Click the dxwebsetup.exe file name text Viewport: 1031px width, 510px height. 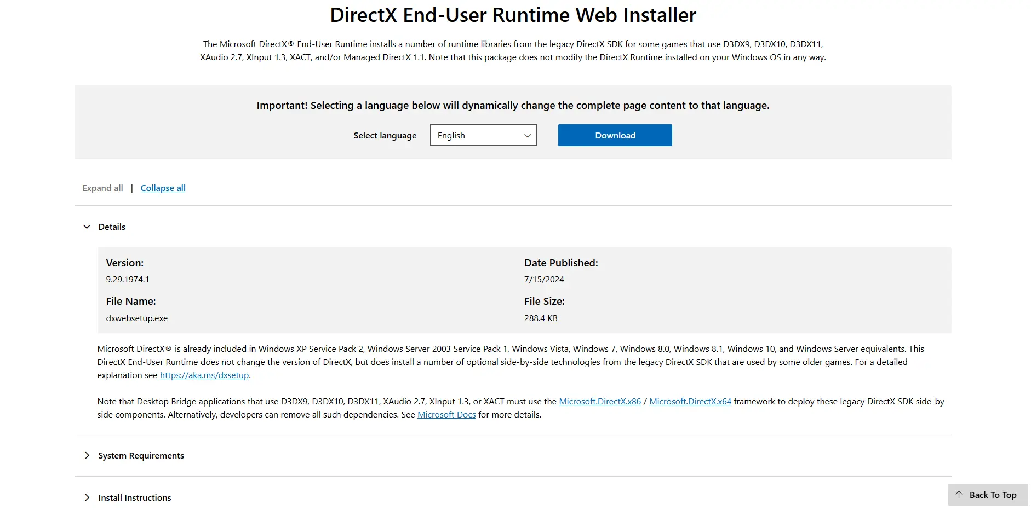[x=136, y=318]
